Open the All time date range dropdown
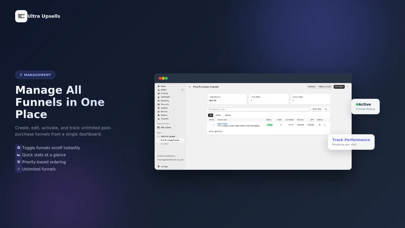Viewport: 405px width, 228px height. point(317,109)
